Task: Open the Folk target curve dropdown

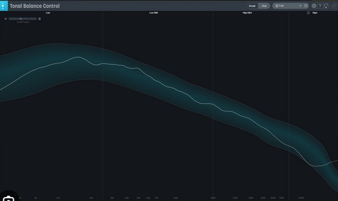Action: tap(288, 6)
